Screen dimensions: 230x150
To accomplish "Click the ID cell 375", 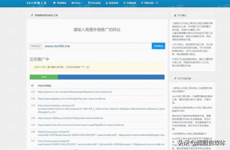I will click(33, 125).
